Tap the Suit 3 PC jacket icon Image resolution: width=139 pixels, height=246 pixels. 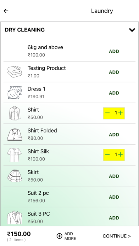[15, 217]
